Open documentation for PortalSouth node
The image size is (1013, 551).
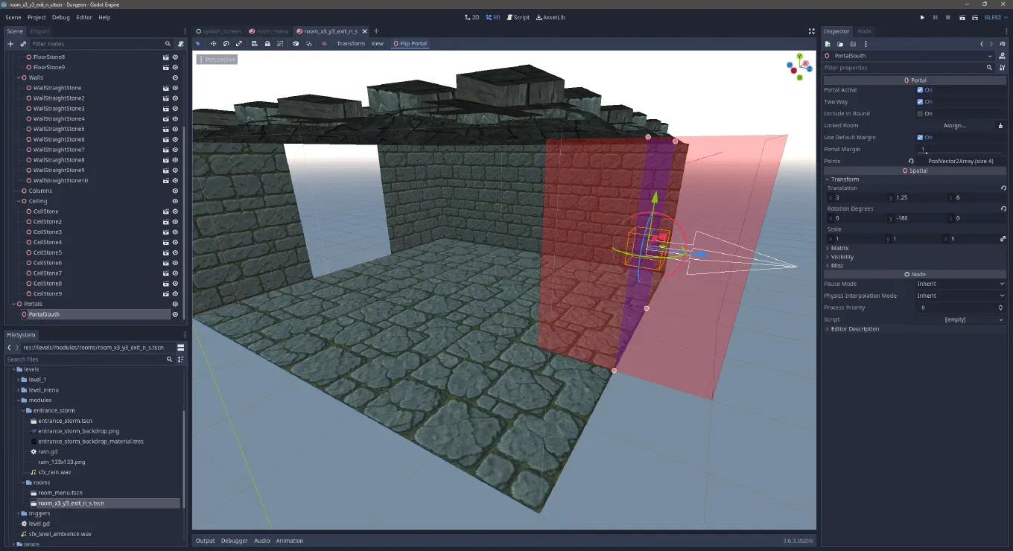pos(1002,56)
